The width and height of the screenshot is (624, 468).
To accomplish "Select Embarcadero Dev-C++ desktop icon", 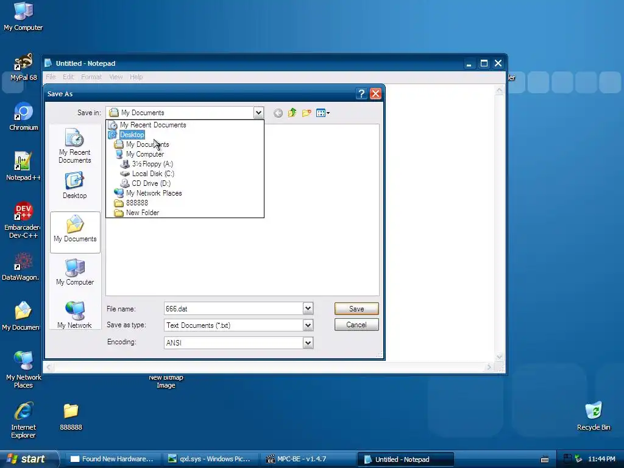I will (x=23, y=220).
